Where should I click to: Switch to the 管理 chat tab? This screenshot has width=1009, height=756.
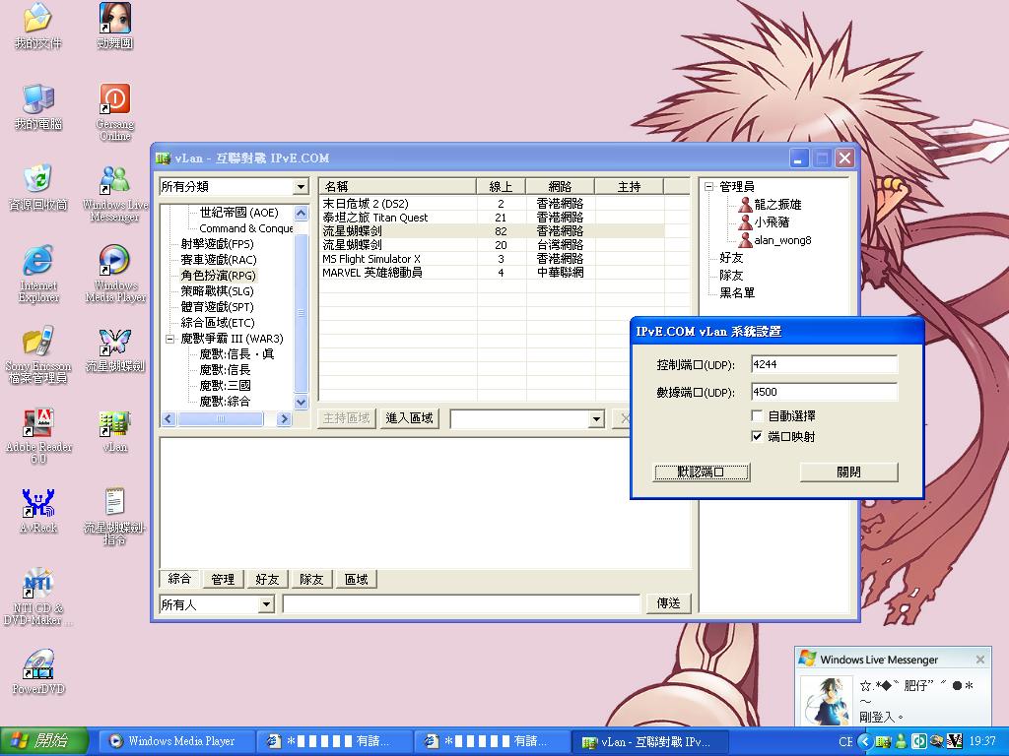pyautogui.click(x=224, y=579)
